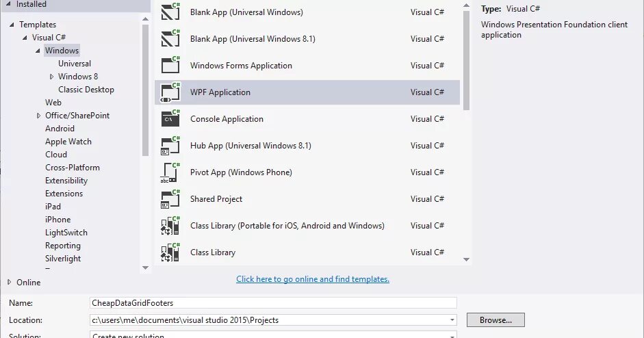This screenshot has height=338, width=644.
Task: Click the Class Library (Portable) template icon
Action: (x=170, y=226)
